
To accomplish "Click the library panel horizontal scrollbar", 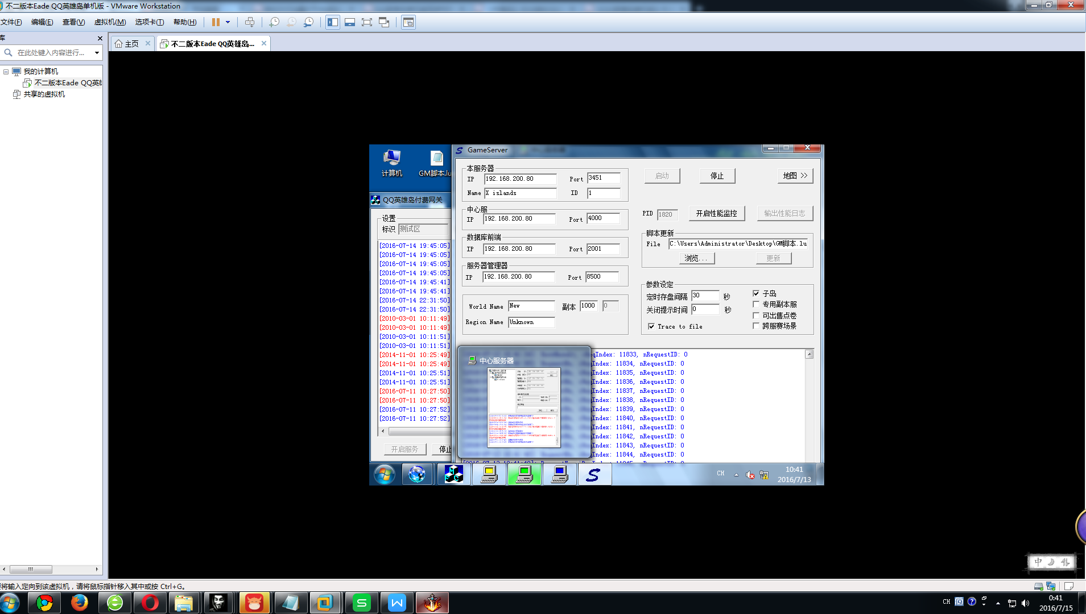I will coord(31,569).
